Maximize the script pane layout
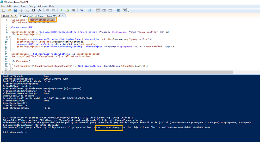260x142 pixels. tap(110, 10)
